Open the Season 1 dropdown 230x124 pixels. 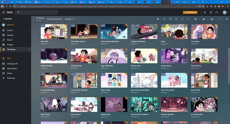point(70,19)
